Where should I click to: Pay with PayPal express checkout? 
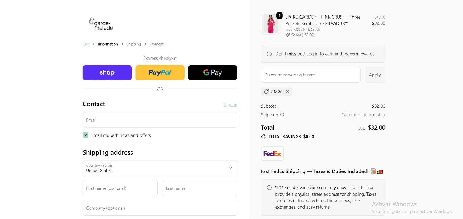tap(160, 73)
